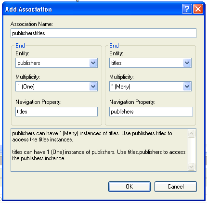Click the description box scroll up arrow
Screen dimensions: 207x203
192,133
